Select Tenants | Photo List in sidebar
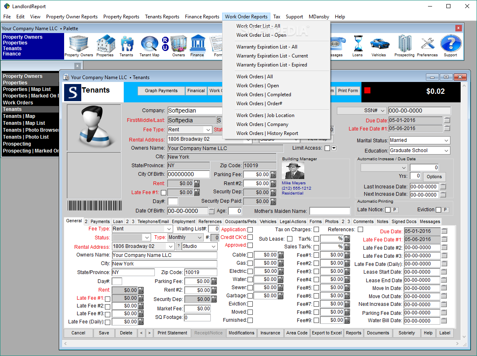The width and height of the screenshot is (477, 356). pyautogui.click(x=26, y=137)
